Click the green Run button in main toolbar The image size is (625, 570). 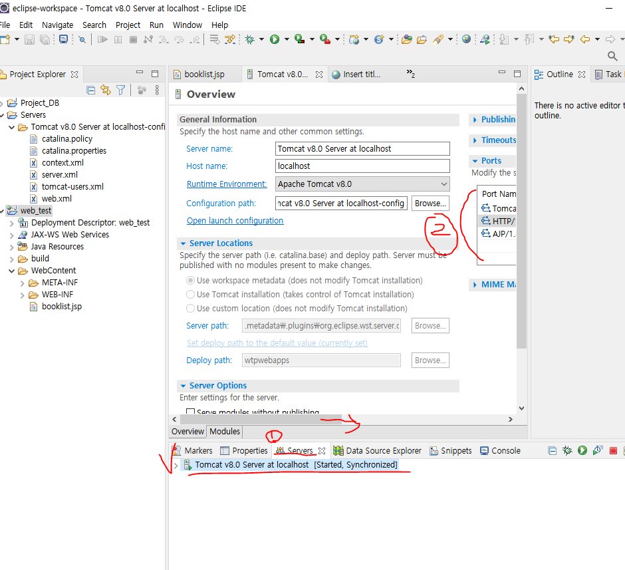point(275,39)
